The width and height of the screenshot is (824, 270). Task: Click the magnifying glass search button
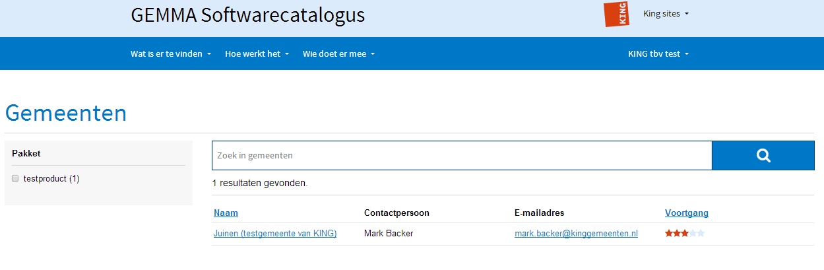[763, 156]
